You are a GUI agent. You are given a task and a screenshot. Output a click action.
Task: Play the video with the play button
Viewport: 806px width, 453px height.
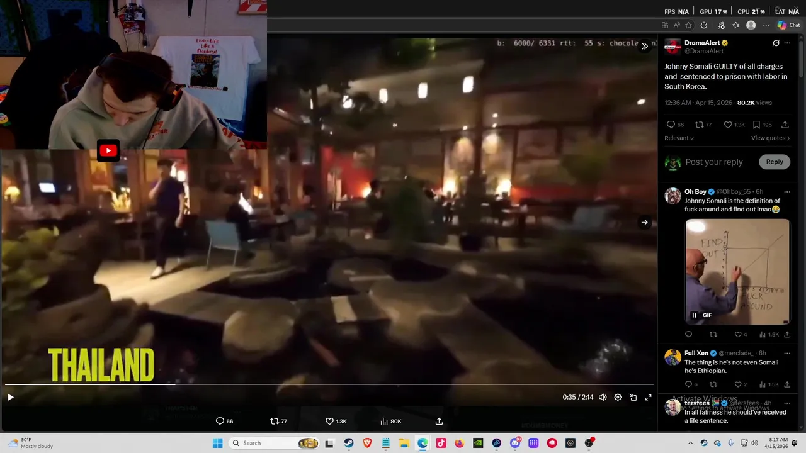(11, 397)
